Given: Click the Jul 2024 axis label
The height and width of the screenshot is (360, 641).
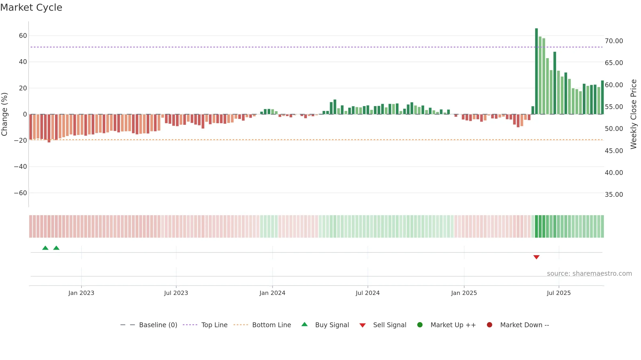Looking at the screenshot, I should (x=368, y=293).
